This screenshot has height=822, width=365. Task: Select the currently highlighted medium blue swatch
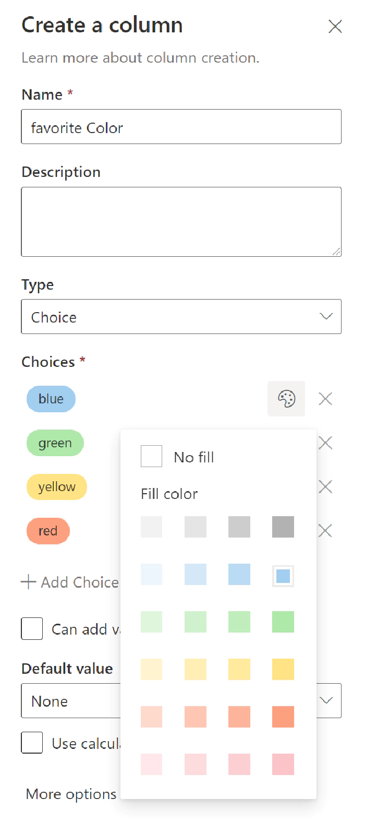(x=282, y=574)
